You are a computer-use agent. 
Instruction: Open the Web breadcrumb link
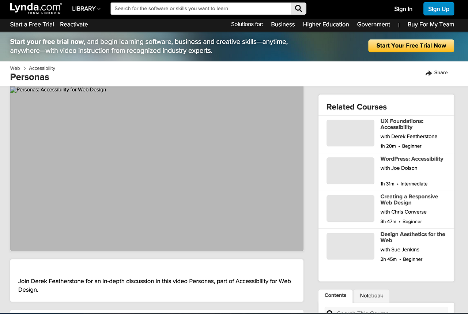(15, 68)
